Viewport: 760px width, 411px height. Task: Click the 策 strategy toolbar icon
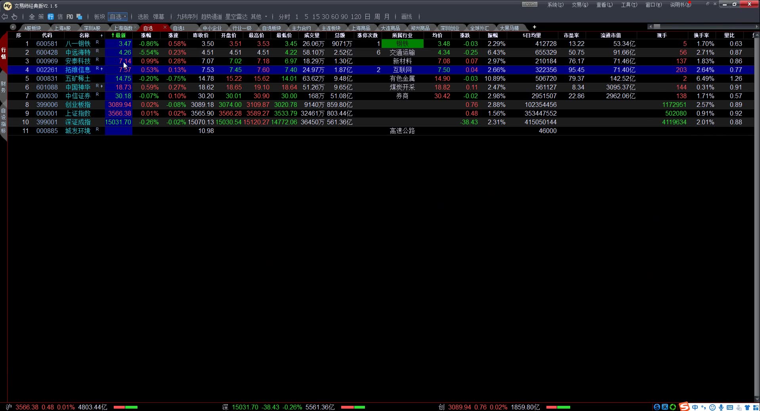(x=41, y=17)
